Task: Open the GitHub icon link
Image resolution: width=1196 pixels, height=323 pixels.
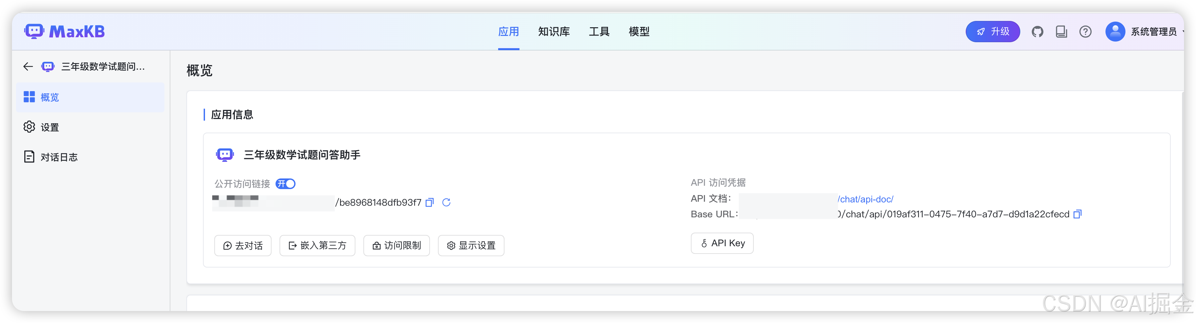Action: [1037, 32]
